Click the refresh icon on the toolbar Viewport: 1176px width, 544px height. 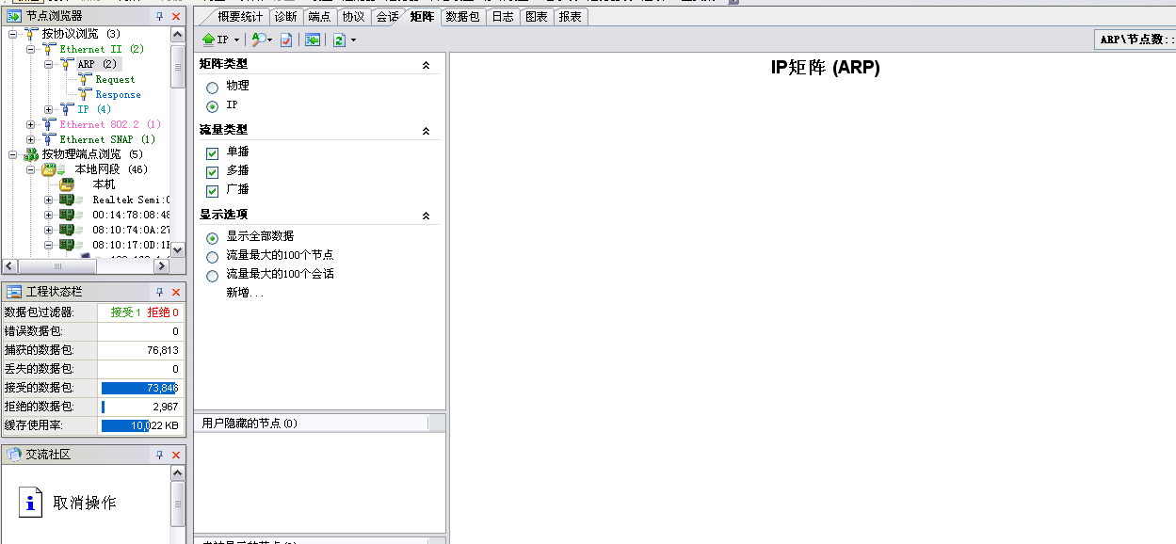[x=337, y=40]
